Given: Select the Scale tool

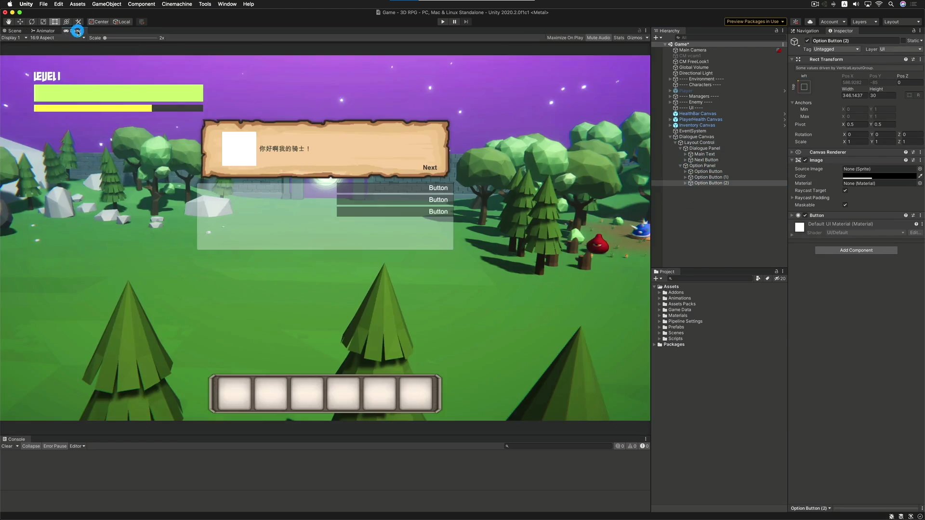Looking at the screenshot, I should coord(43,22).
